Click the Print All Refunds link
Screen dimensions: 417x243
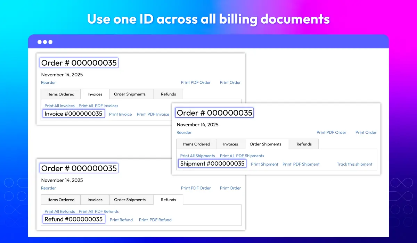[x=60, y=211]
